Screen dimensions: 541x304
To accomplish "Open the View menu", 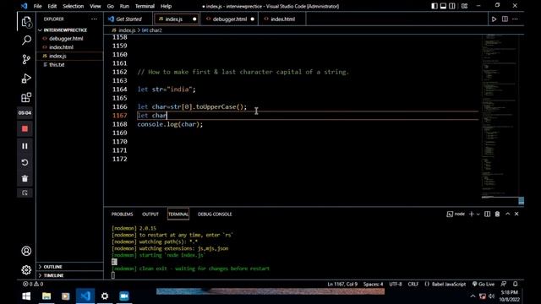I will click(96, 6).
